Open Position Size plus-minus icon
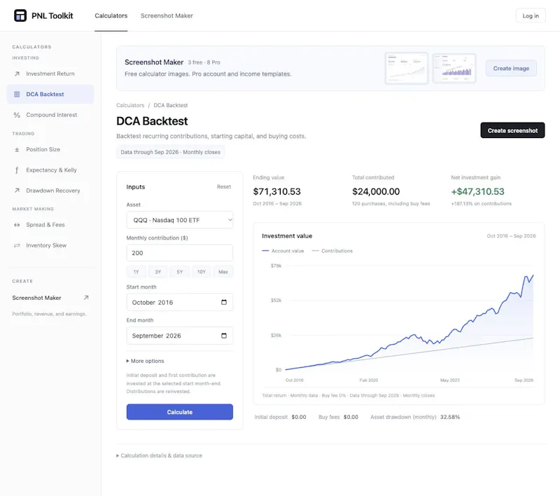The image size is (560, 496). [17, 150]
